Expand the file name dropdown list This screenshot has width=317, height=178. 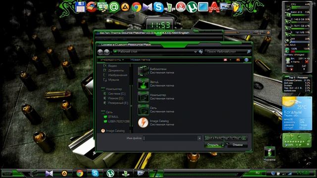tap(199, 138)
